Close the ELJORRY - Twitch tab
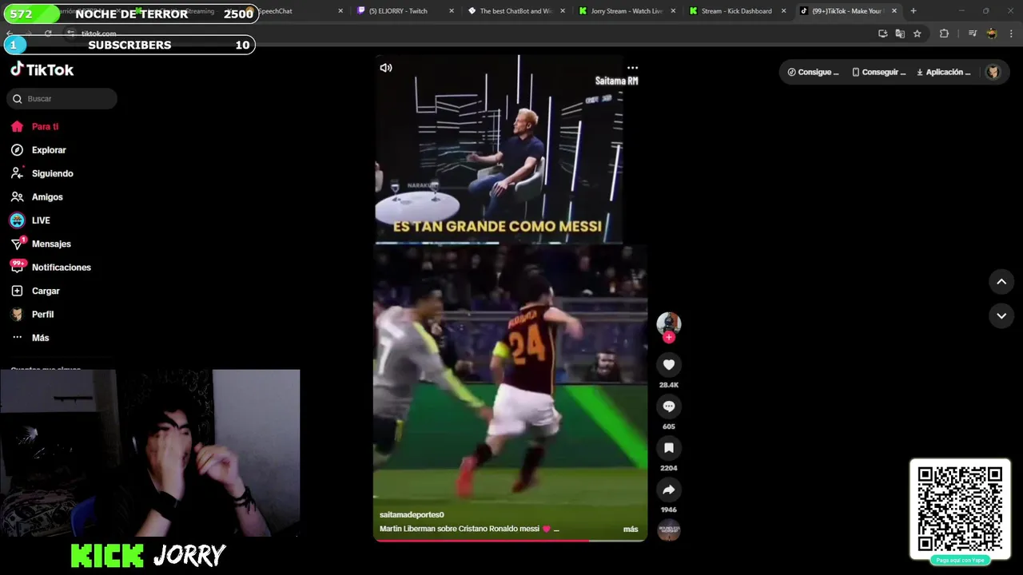 coord(452,11)
